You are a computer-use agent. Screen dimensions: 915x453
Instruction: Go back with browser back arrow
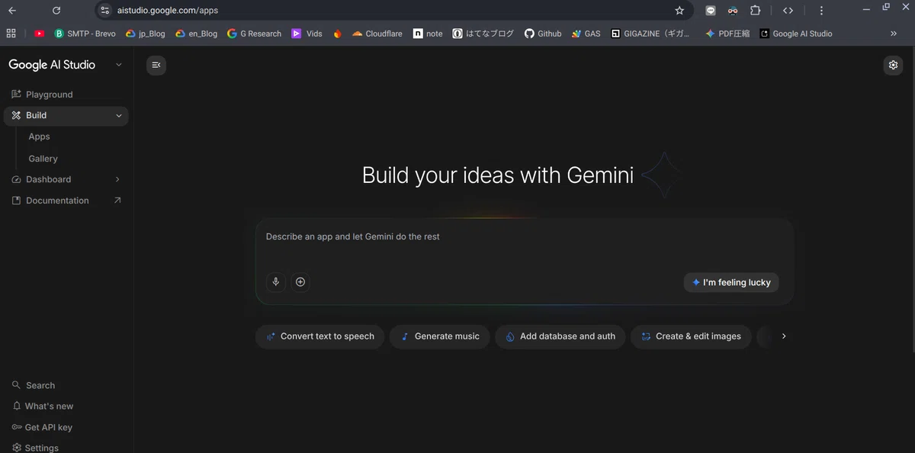pos(11,11)
